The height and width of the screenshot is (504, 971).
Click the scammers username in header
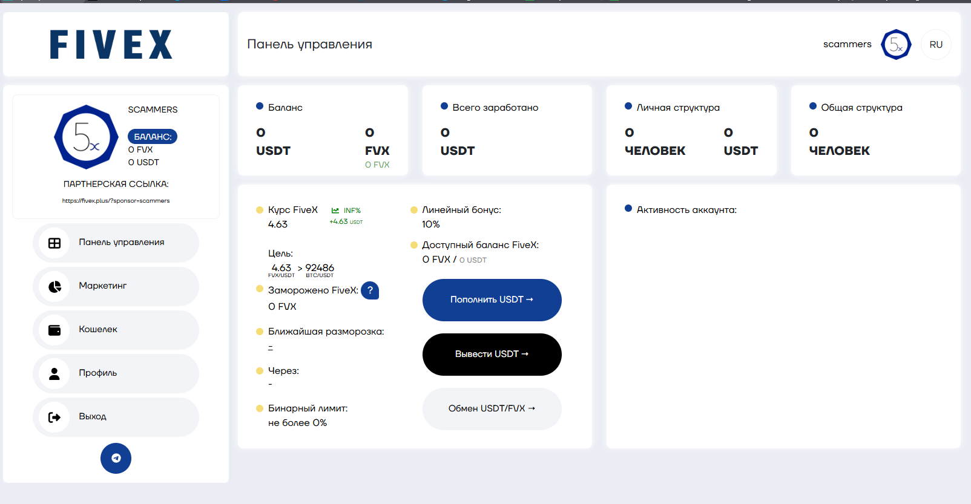click(847, 44)
